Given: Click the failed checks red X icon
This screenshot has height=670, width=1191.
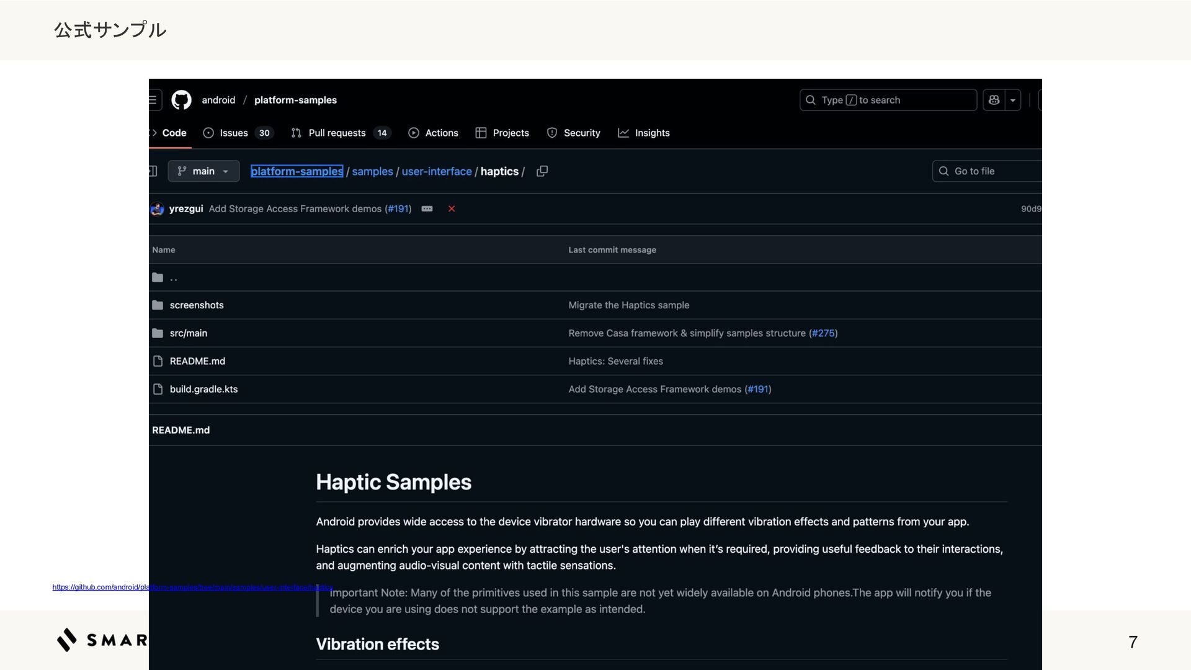Looking at the screenshot, I should 452,209.
